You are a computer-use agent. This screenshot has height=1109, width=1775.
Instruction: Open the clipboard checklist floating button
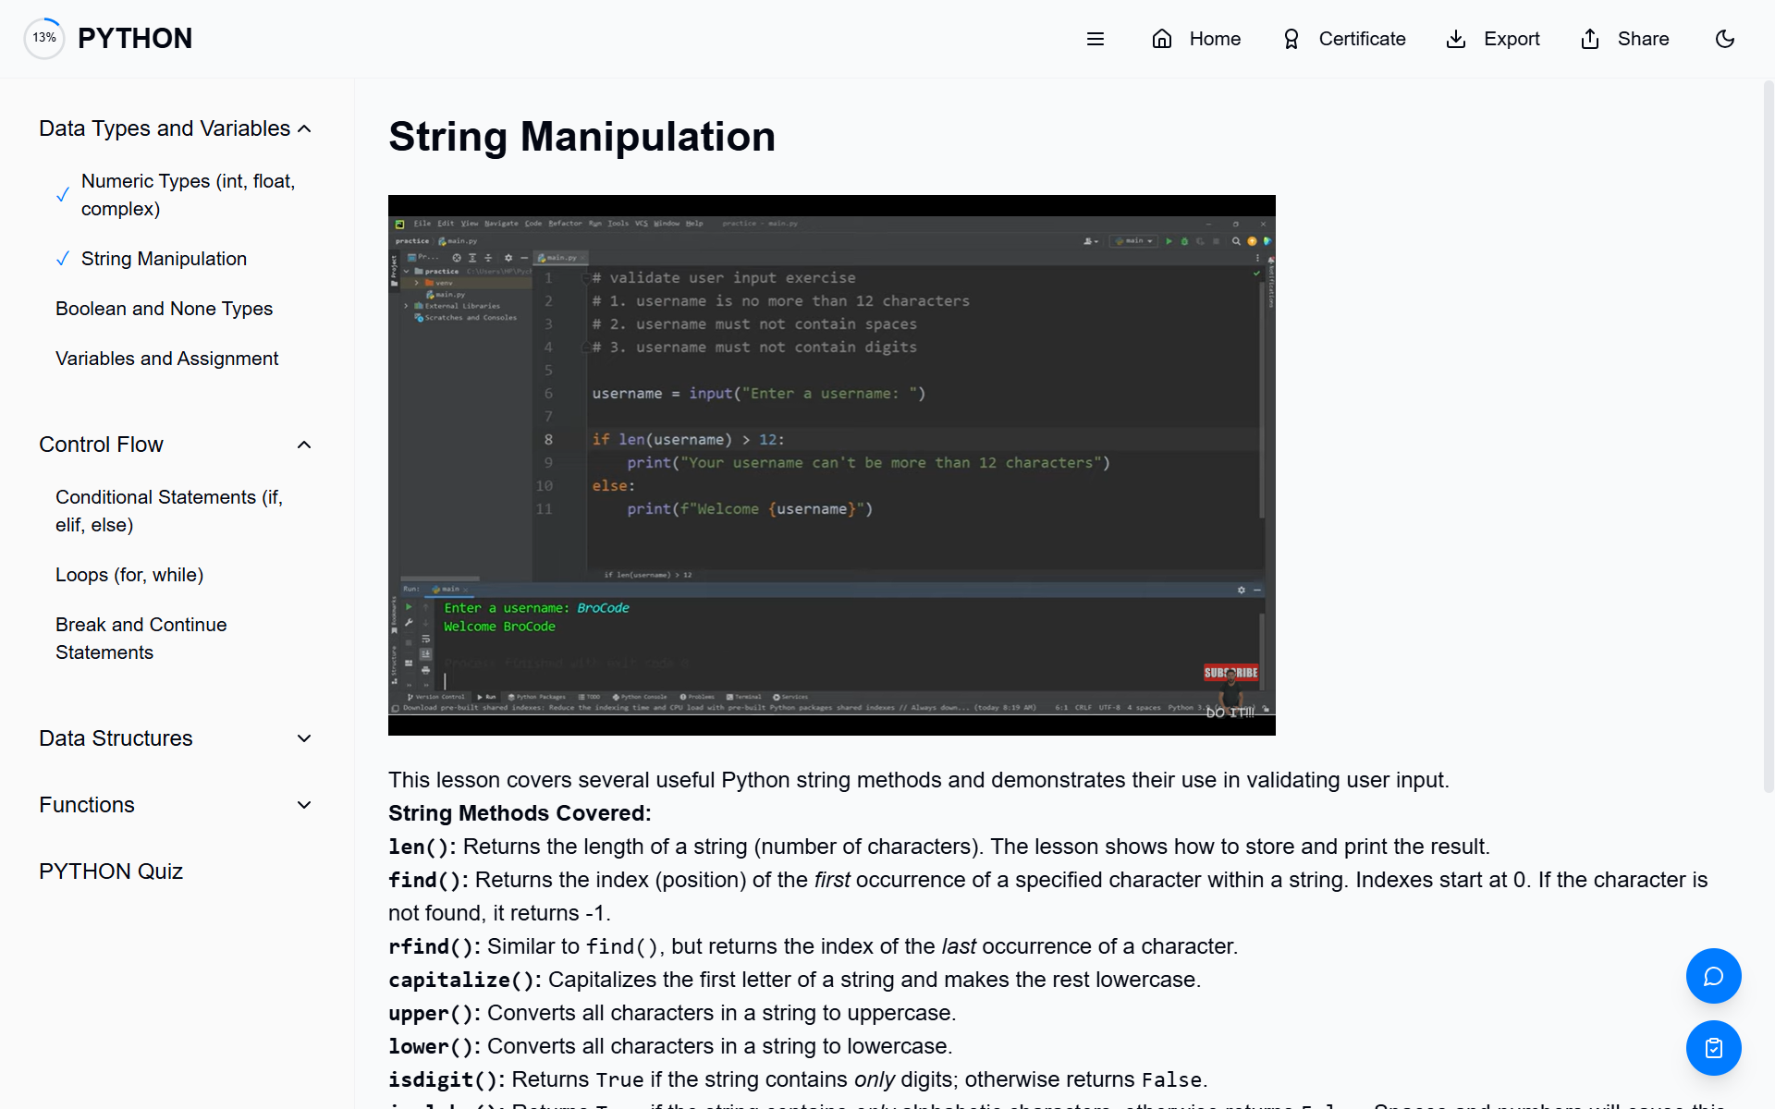(x=1713, y=1048)
